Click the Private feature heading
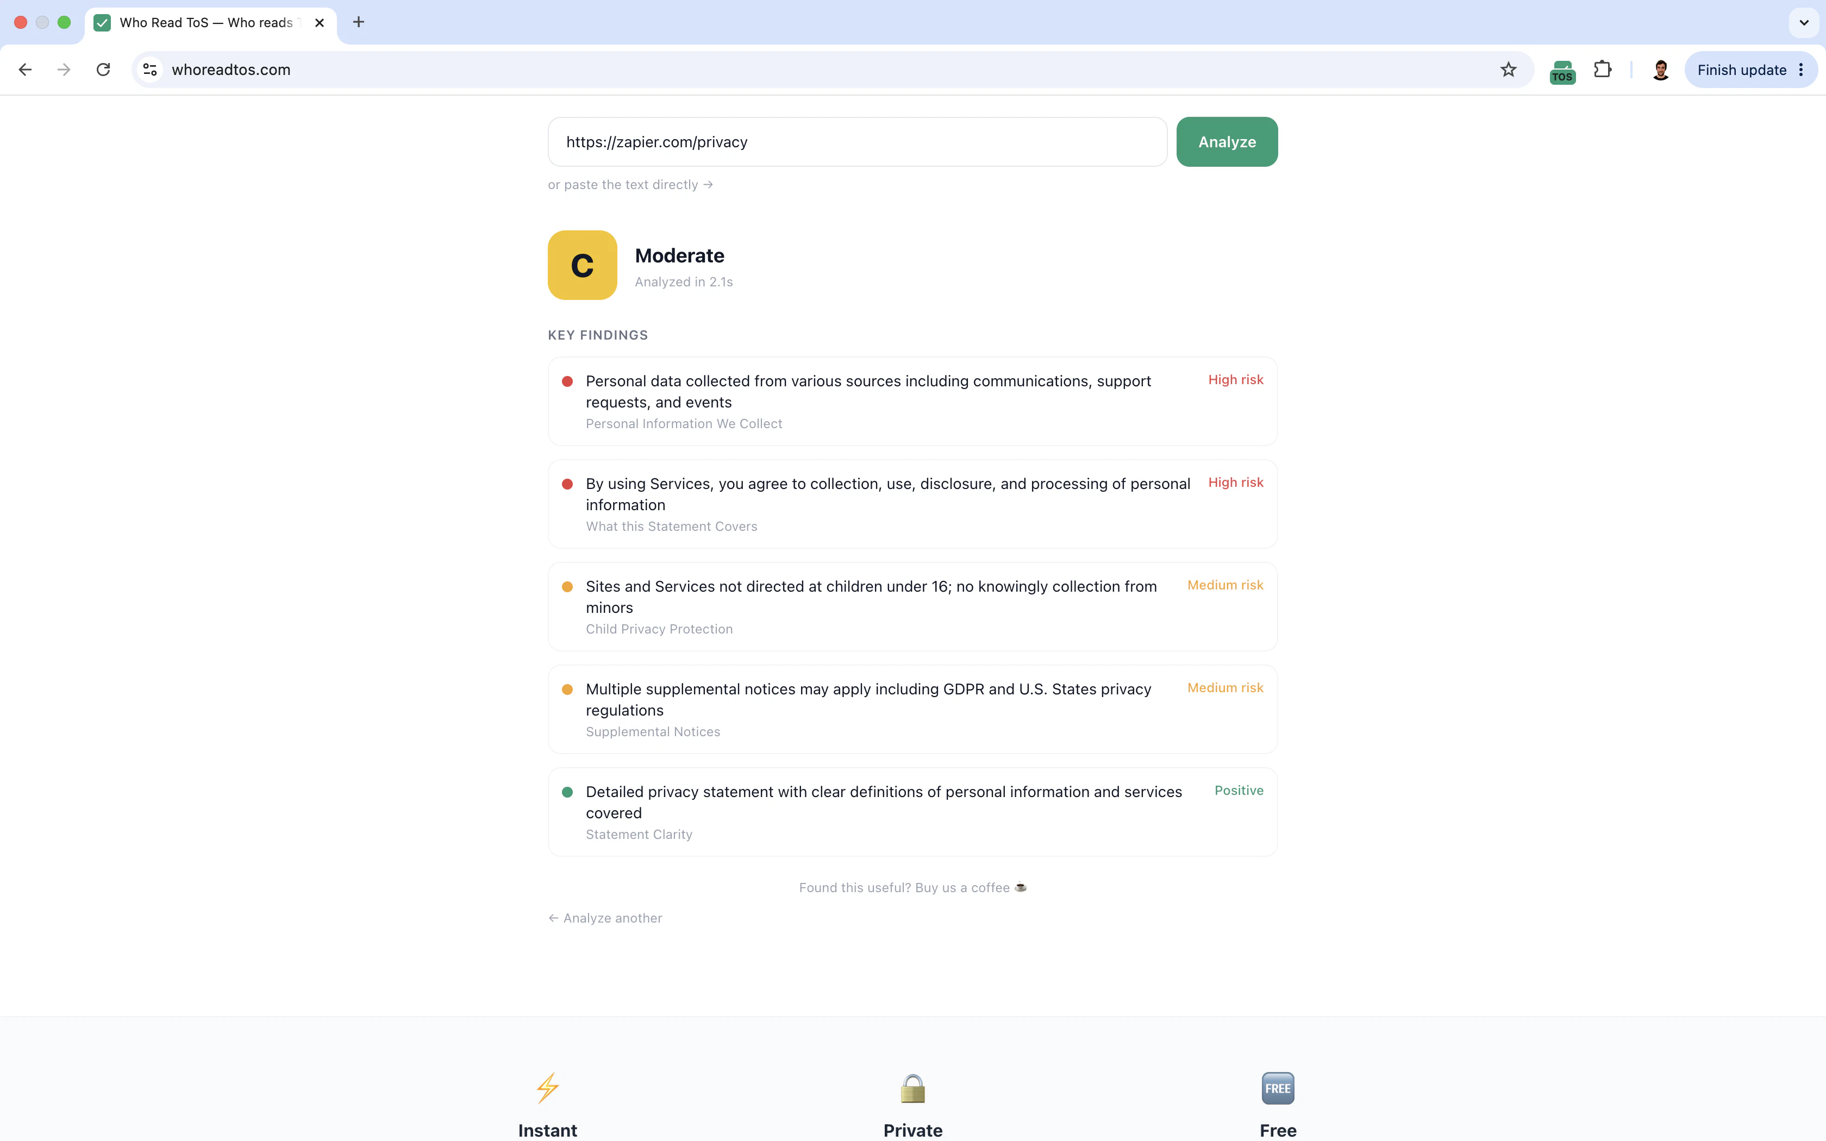This screenshot has width=1826, height=1141. tap(913, 1130)
